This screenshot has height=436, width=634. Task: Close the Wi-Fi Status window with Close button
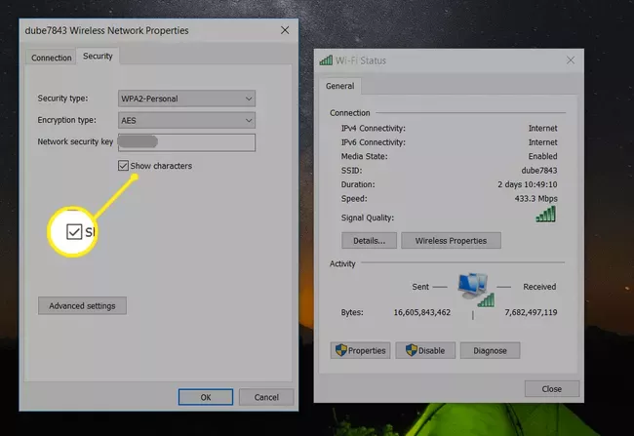[551, 389]
